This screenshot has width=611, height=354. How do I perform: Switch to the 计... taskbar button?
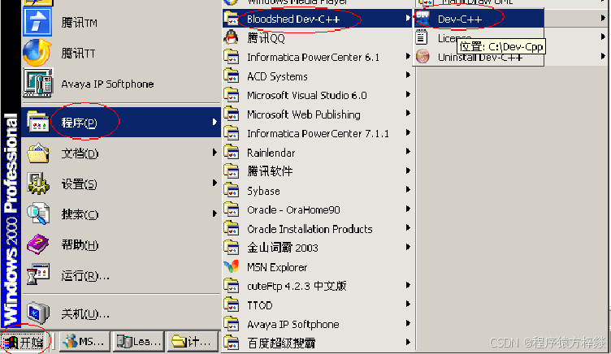coord(193,342)
